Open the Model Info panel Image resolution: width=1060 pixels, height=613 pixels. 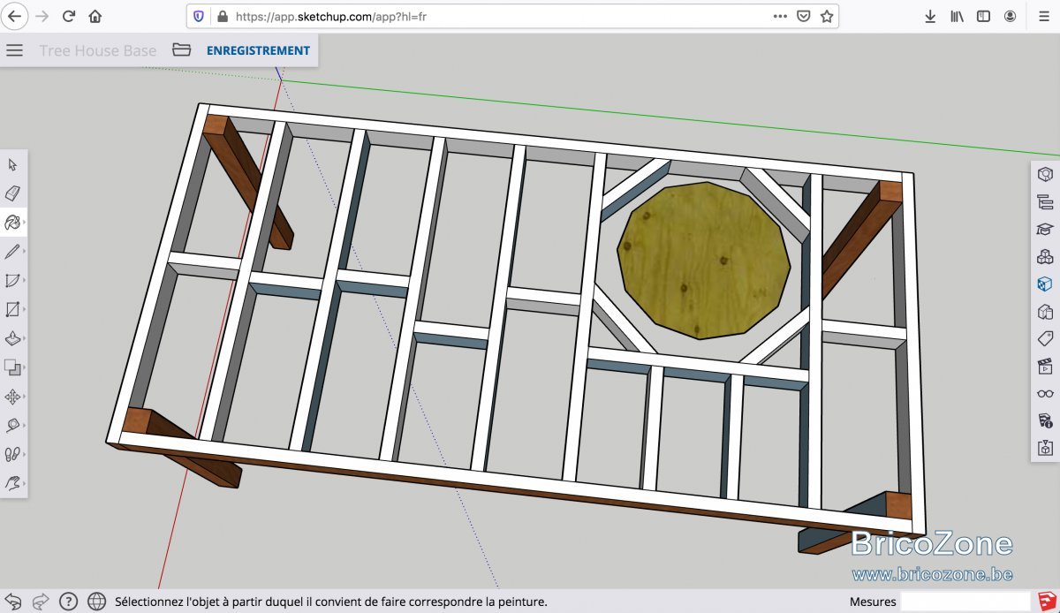1045,420
